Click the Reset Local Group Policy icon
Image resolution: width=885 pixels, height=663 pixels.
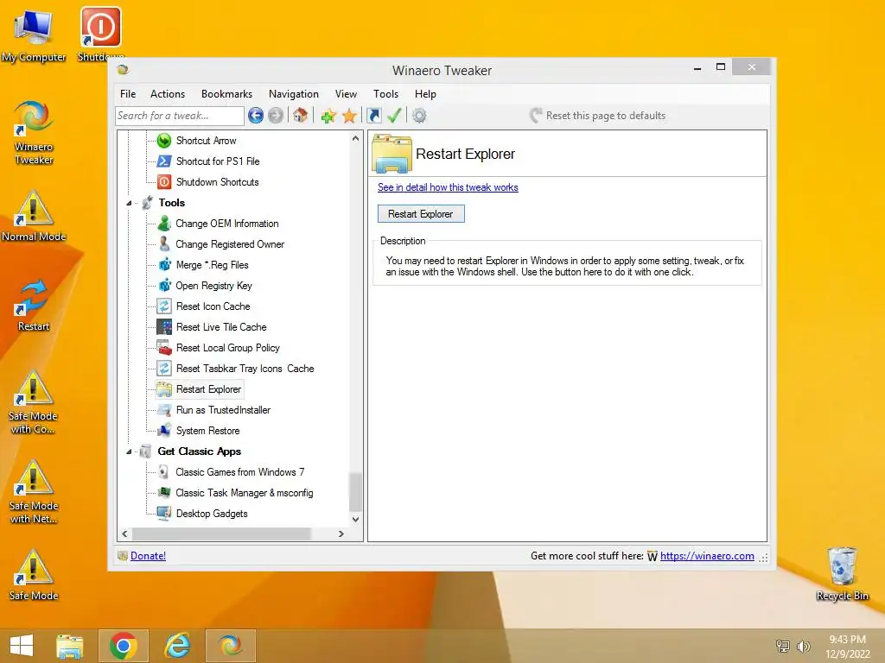pyautogui.click(x=163, y=348)
